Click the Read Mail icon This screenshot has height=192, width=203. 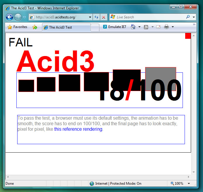158,27
